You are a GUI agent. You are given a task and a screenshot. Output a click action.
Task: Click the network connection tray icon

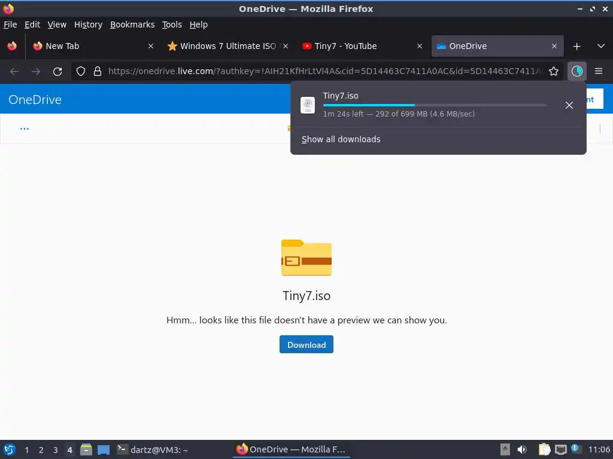[560, 449]
